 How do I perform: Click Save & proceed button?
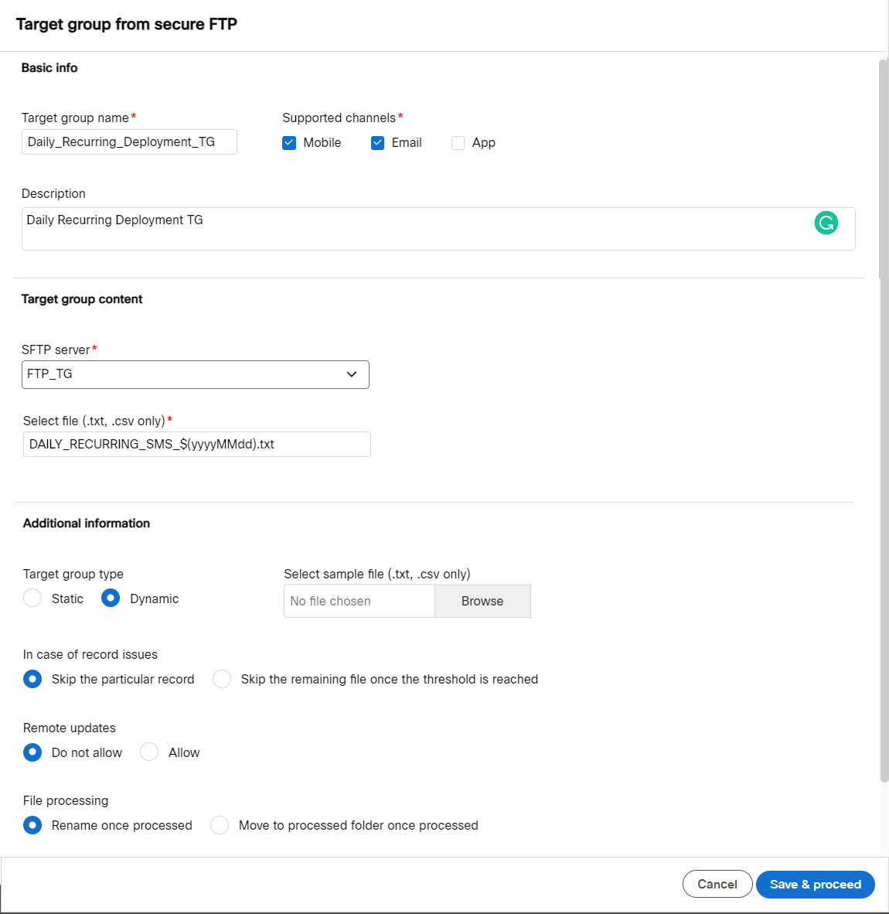(x=815, y=884)
